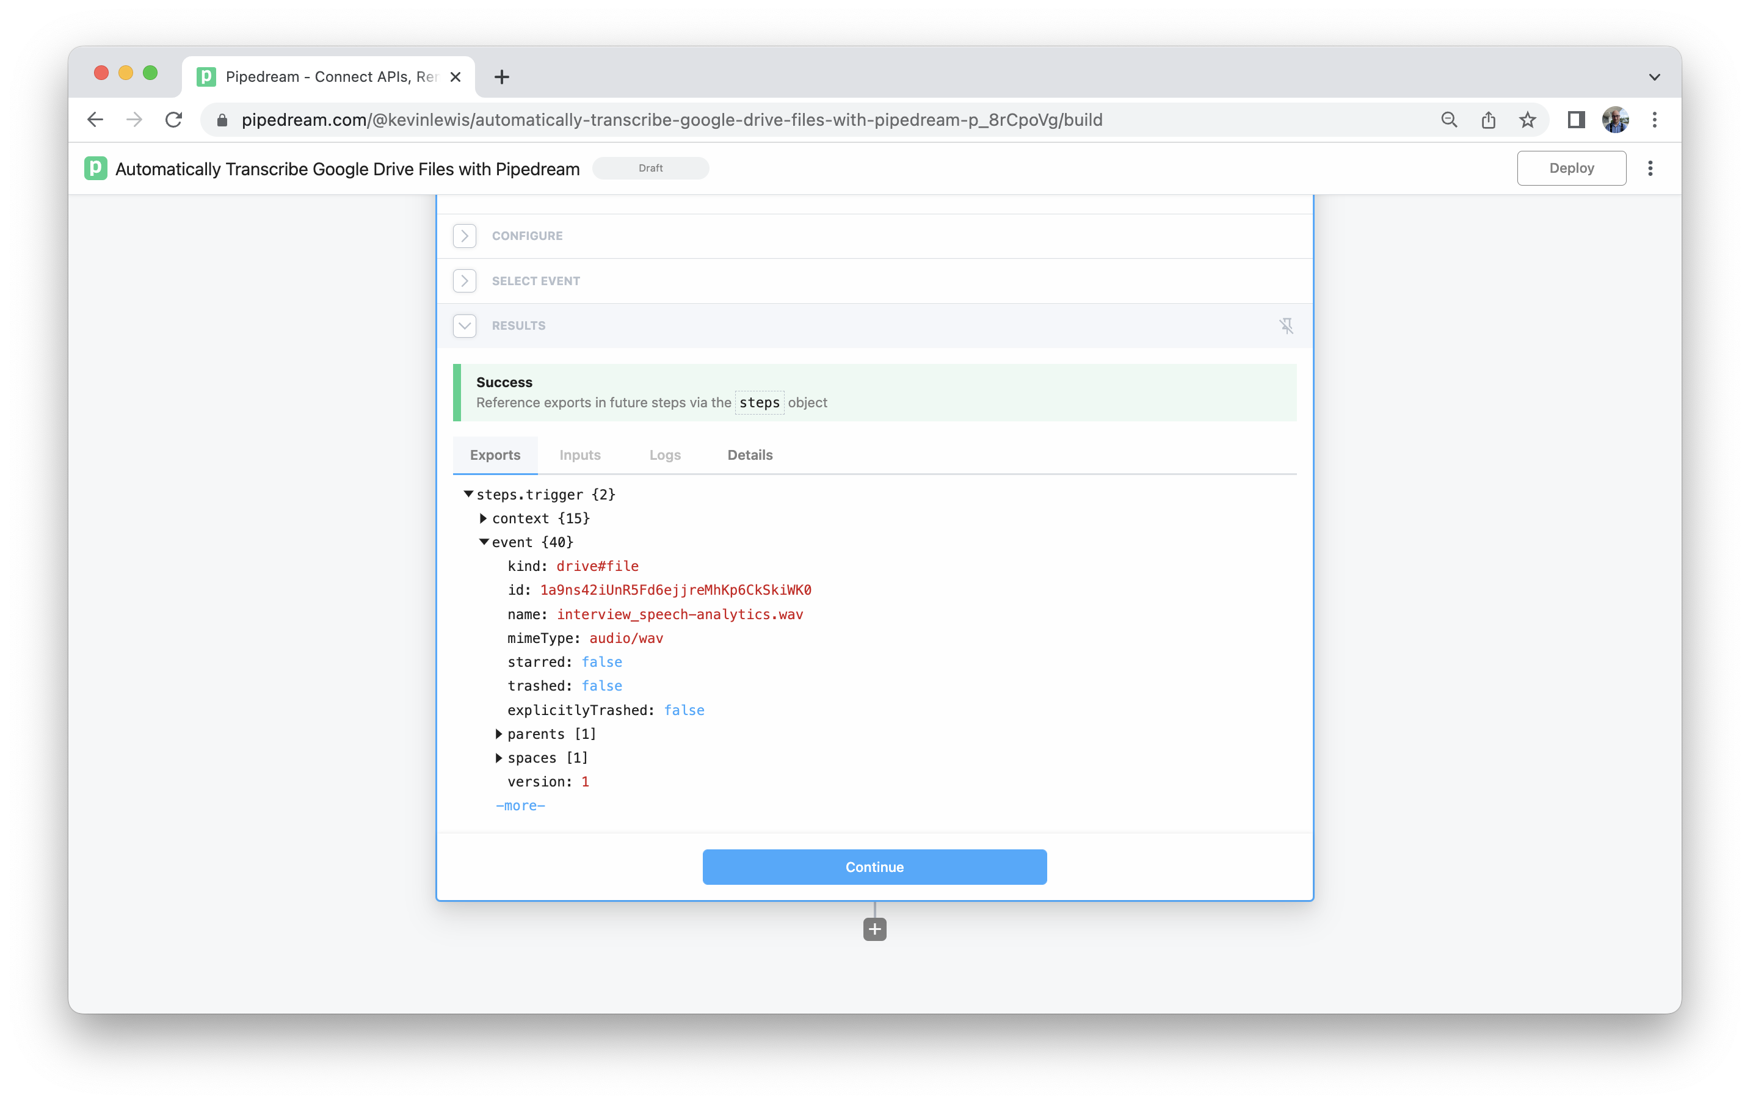1750x1104 pixels.
Task: Unpin results with the pin icon
Action: click(x=1287, y=325)
